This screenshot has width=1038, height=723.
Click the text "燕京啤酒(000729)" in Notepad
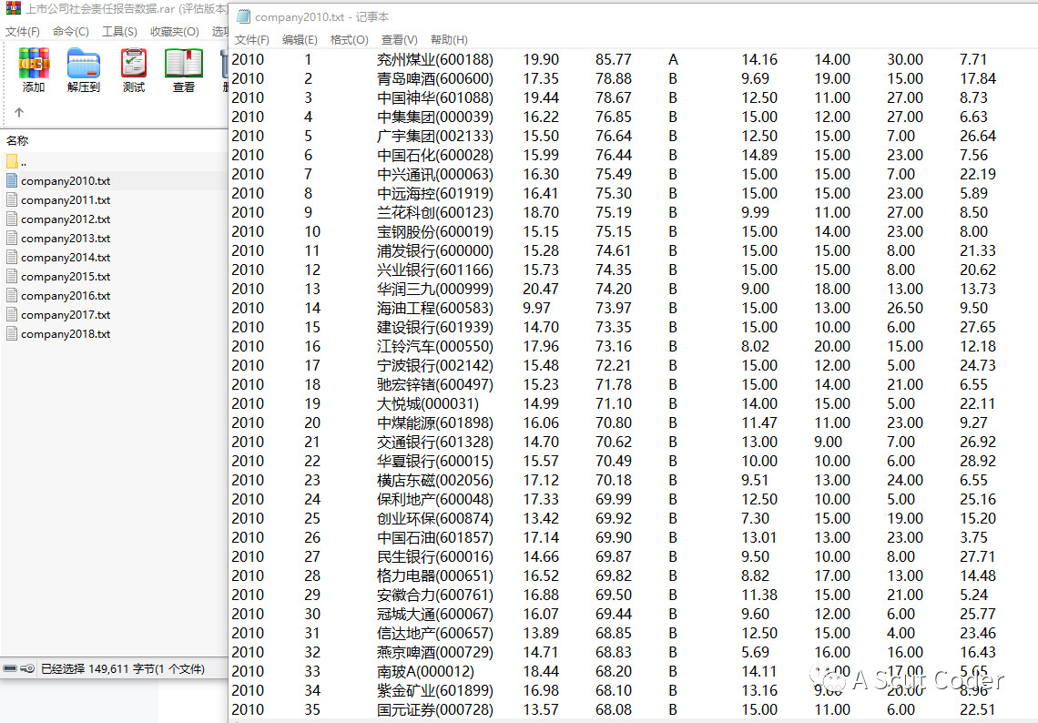pos(435,653)
